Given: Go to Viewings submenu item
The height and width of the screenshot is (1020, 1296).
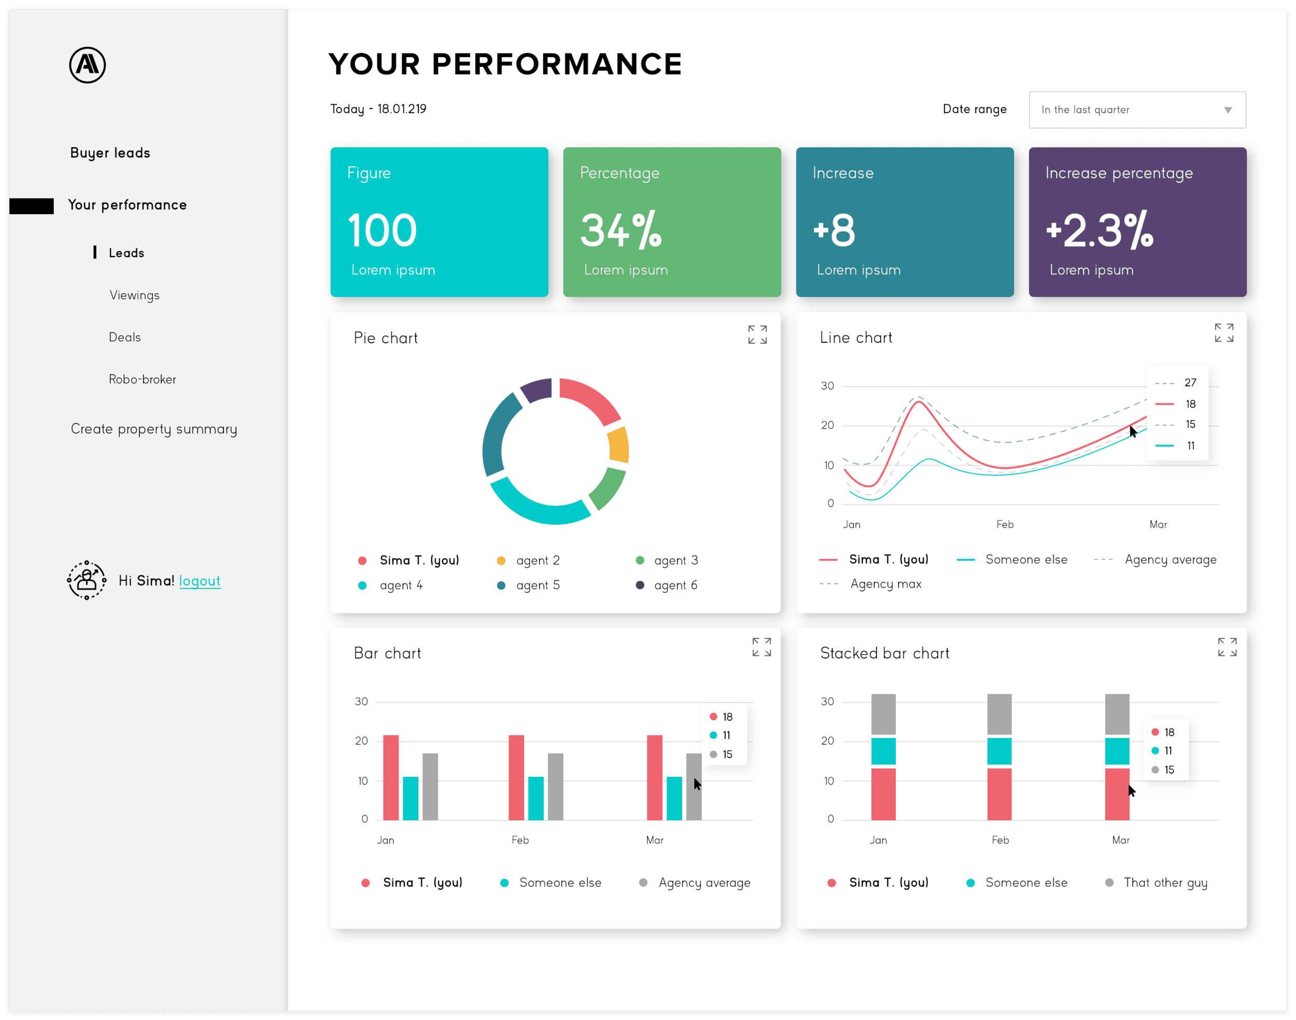Looking at the screenshot, I should pos(134,295).
